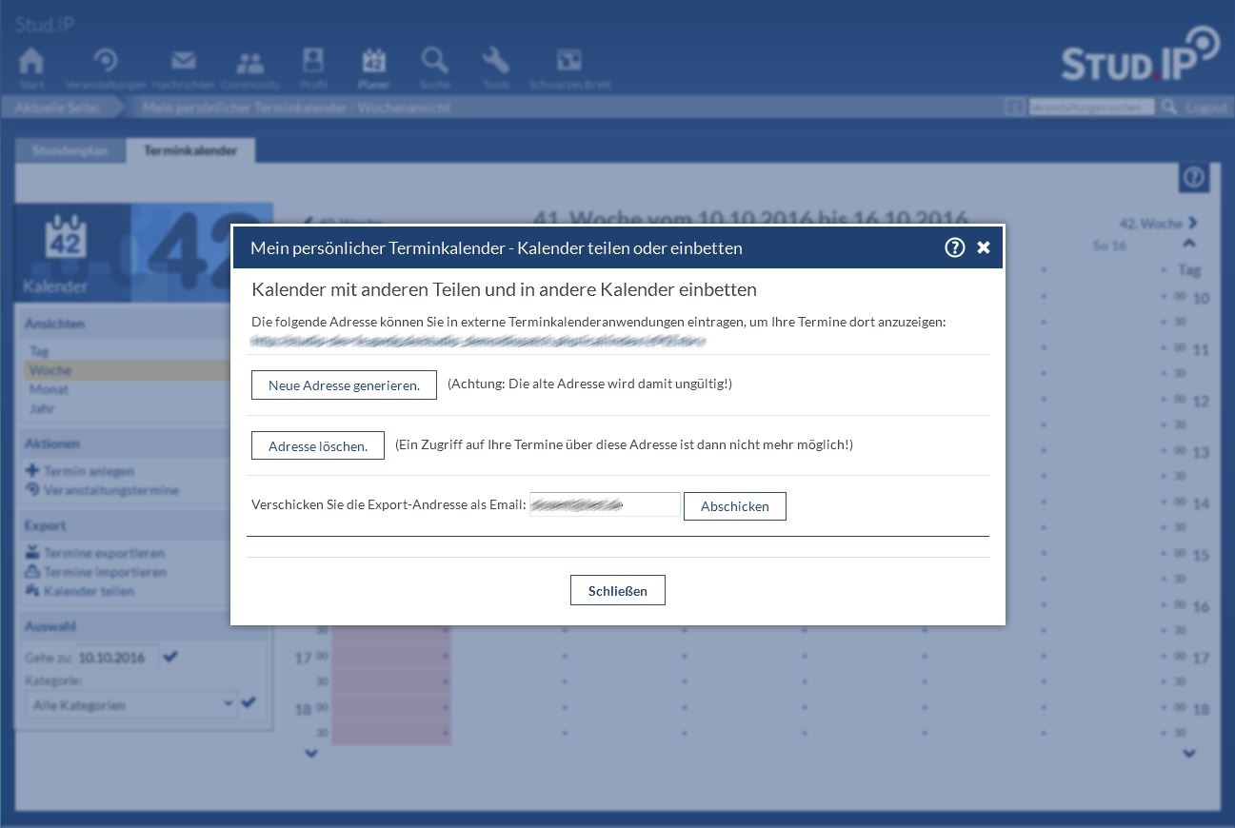Viewport: 1235px width, 828px height.
Task: Close the calendar sharing dialog
Action: (984, 247)
